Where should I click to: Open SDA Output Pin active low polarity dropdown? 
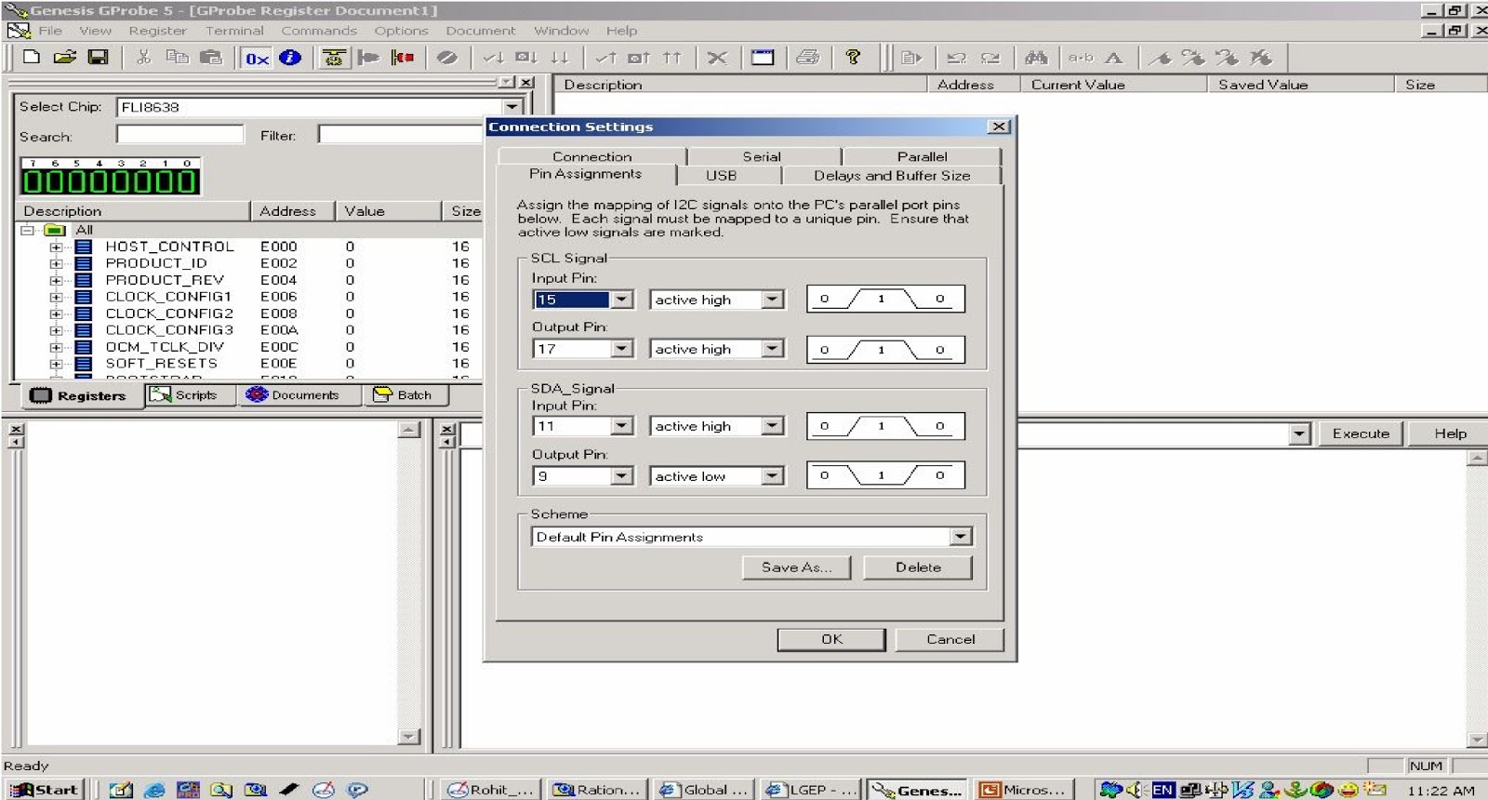[x=773, y=476]
